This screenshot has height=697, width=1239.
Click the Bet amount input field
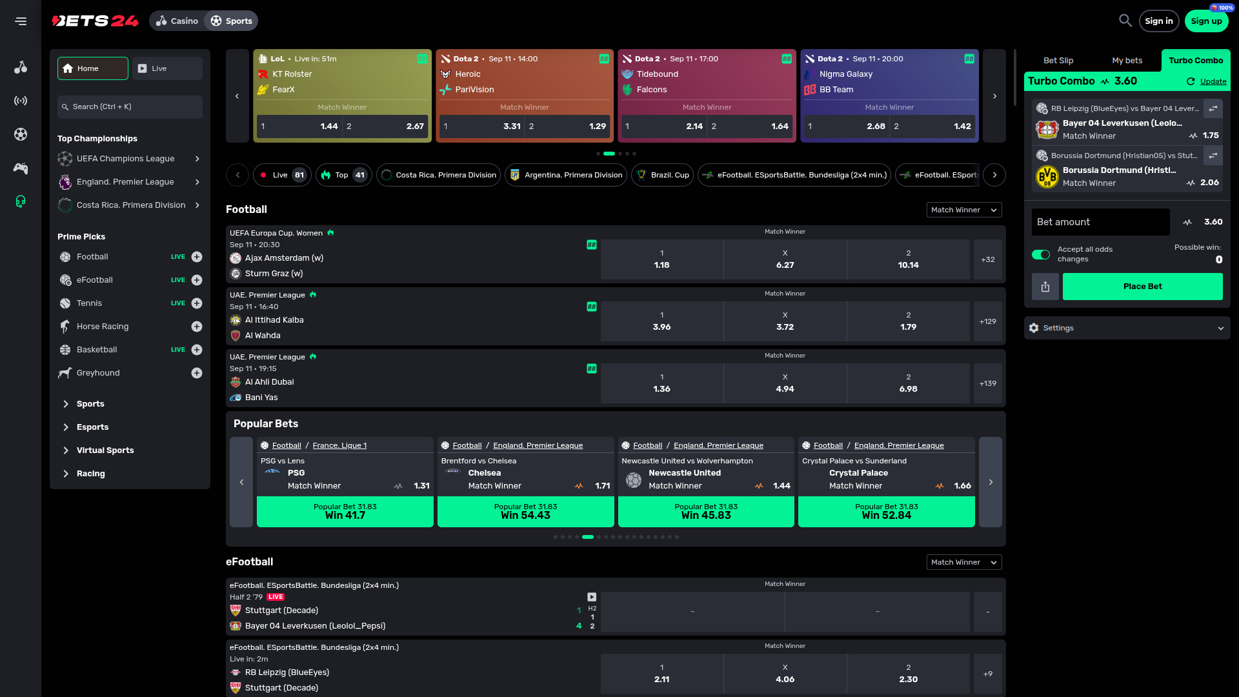pos(1100,222)
